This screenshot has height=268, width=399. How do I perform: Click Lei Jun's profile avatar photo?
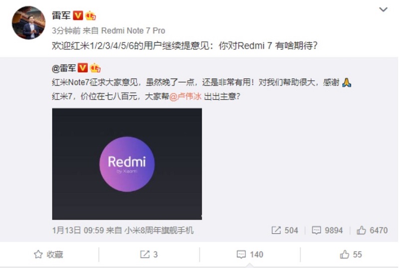(29, 22)
